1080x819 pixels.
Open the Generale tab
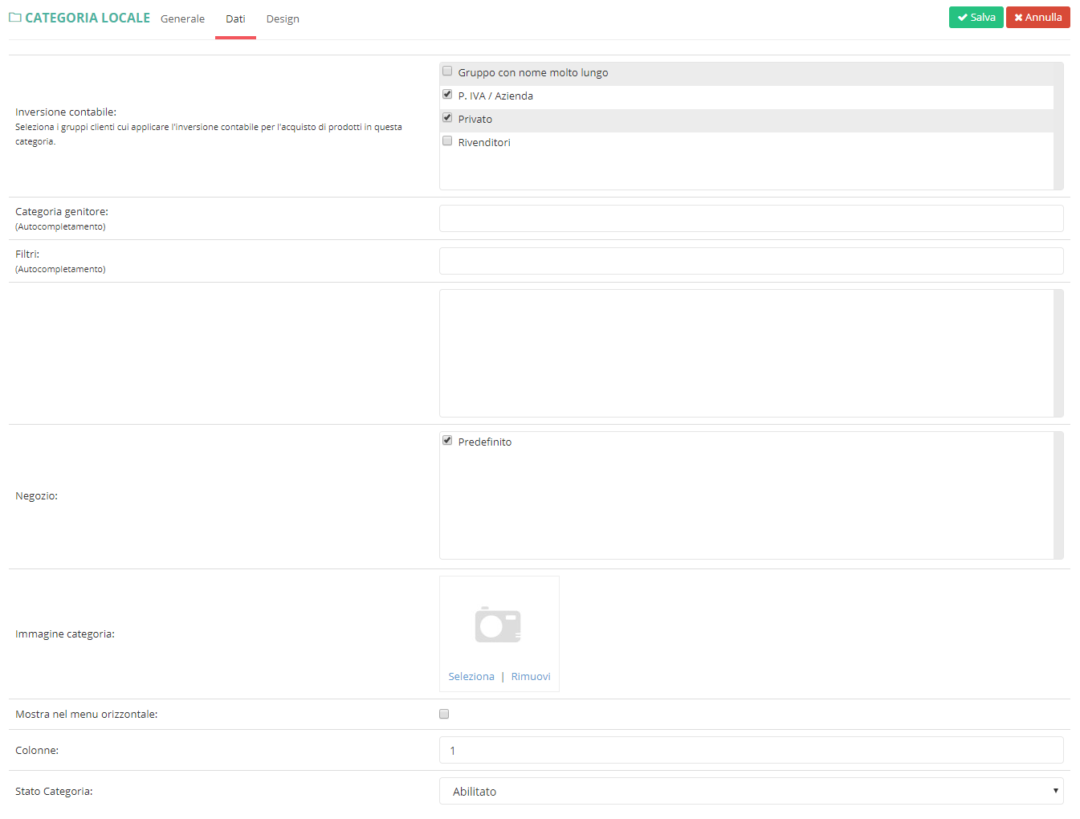click(x=182, y=18)
